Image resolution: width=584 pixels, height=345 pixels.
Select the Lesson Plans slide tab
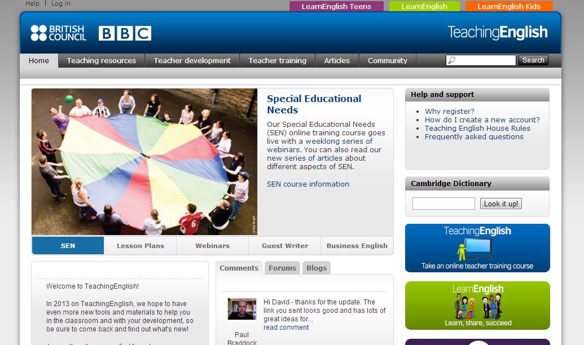[x=140, y=246]
